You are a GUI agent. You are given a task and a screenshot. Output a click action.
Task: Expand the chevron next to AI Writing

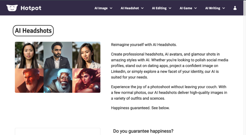point(223,8)
